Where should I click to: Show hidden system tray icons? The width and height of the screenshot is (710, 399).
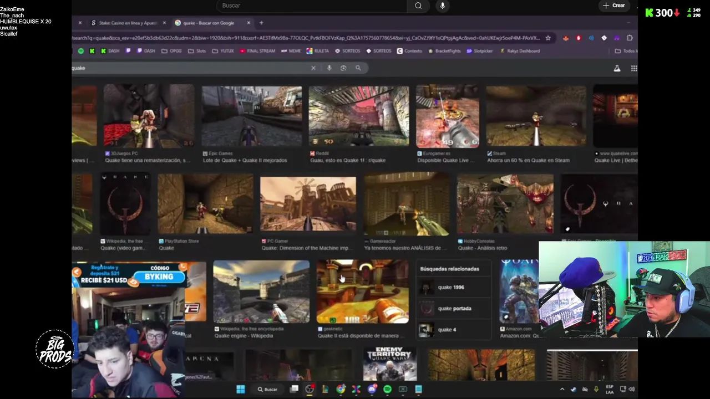coord(562,389)
